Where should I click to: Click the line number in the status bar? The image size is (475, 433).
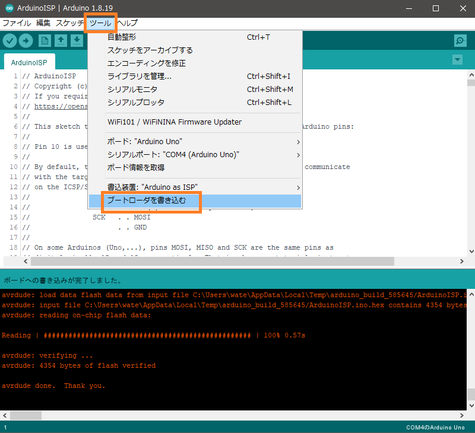5,427
